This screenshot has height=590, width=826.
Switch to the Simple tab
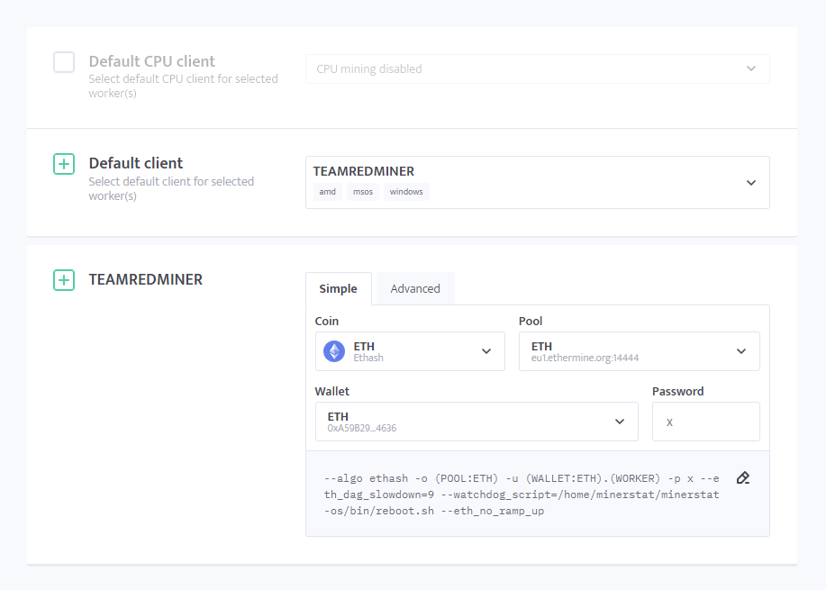pos(338,288)
